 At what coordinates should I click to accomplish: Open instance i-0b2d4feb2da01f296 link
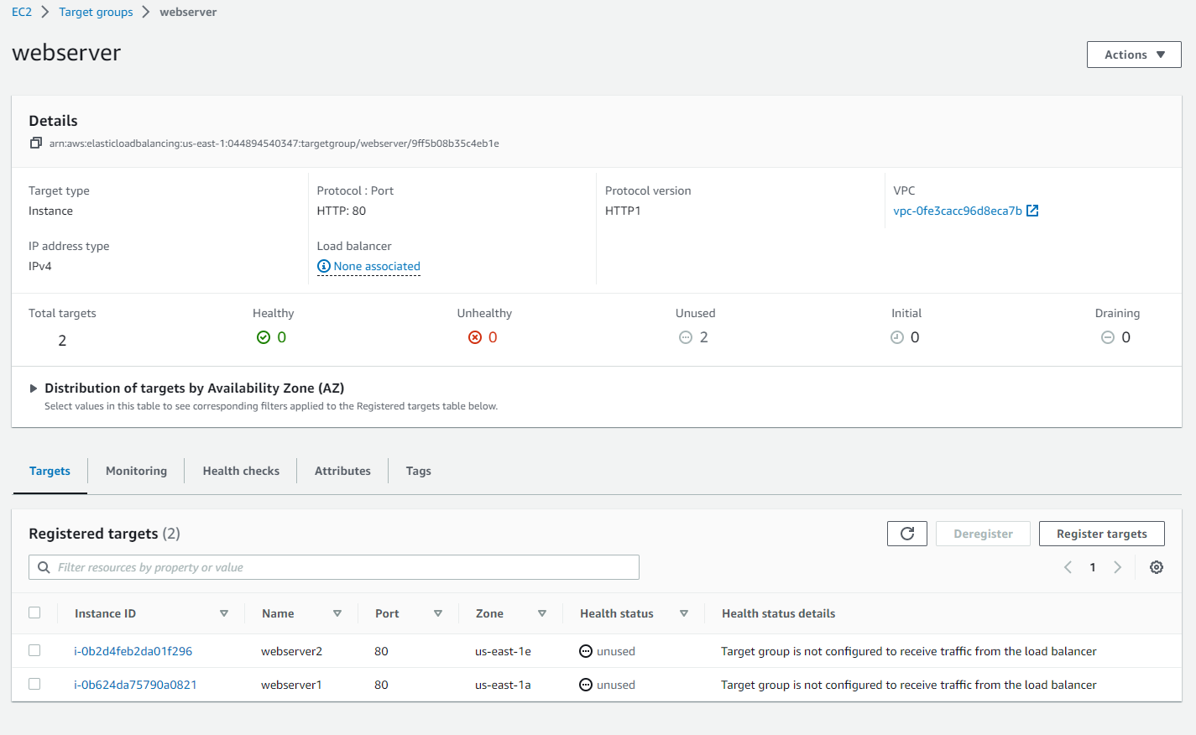point(133,651)
